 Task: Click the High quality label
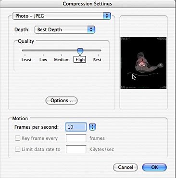coord(80,60)
